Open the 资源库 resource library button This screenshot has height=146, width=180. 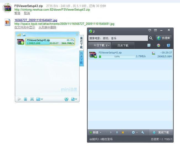click(x=164, y=38)
